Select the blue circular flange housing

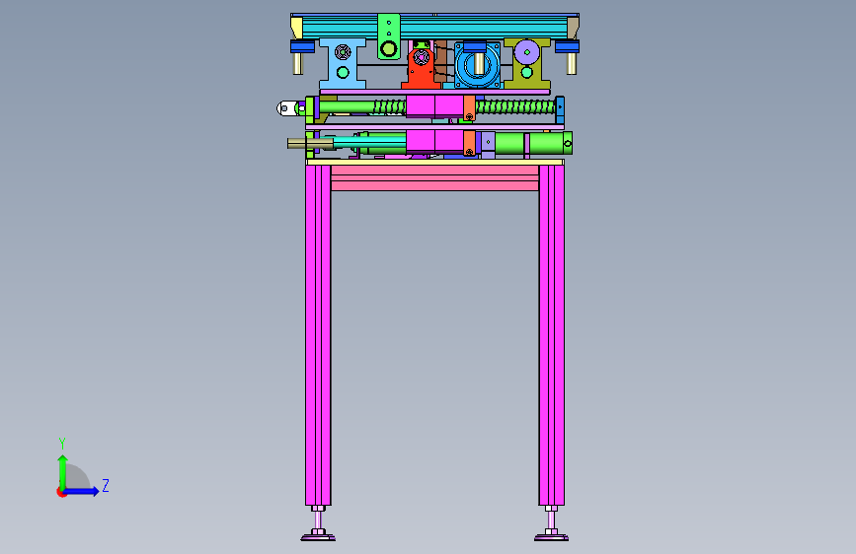(x=477, y=65)
